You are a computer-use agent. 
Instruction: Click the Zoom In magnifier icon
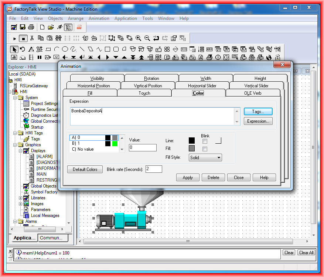[x=139, y=38]
